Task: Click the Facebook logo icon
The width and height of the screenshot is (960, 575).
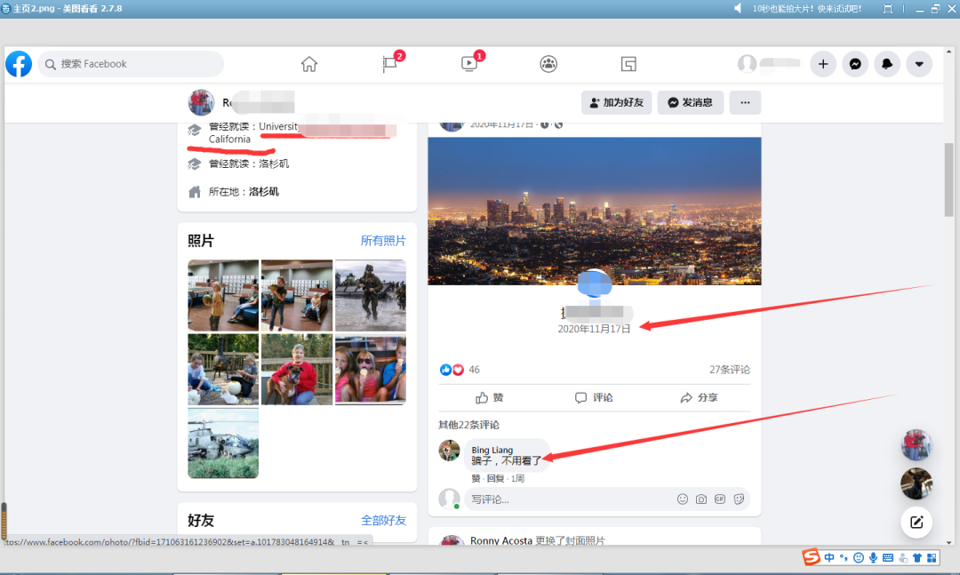Action: tap(19, 64)
